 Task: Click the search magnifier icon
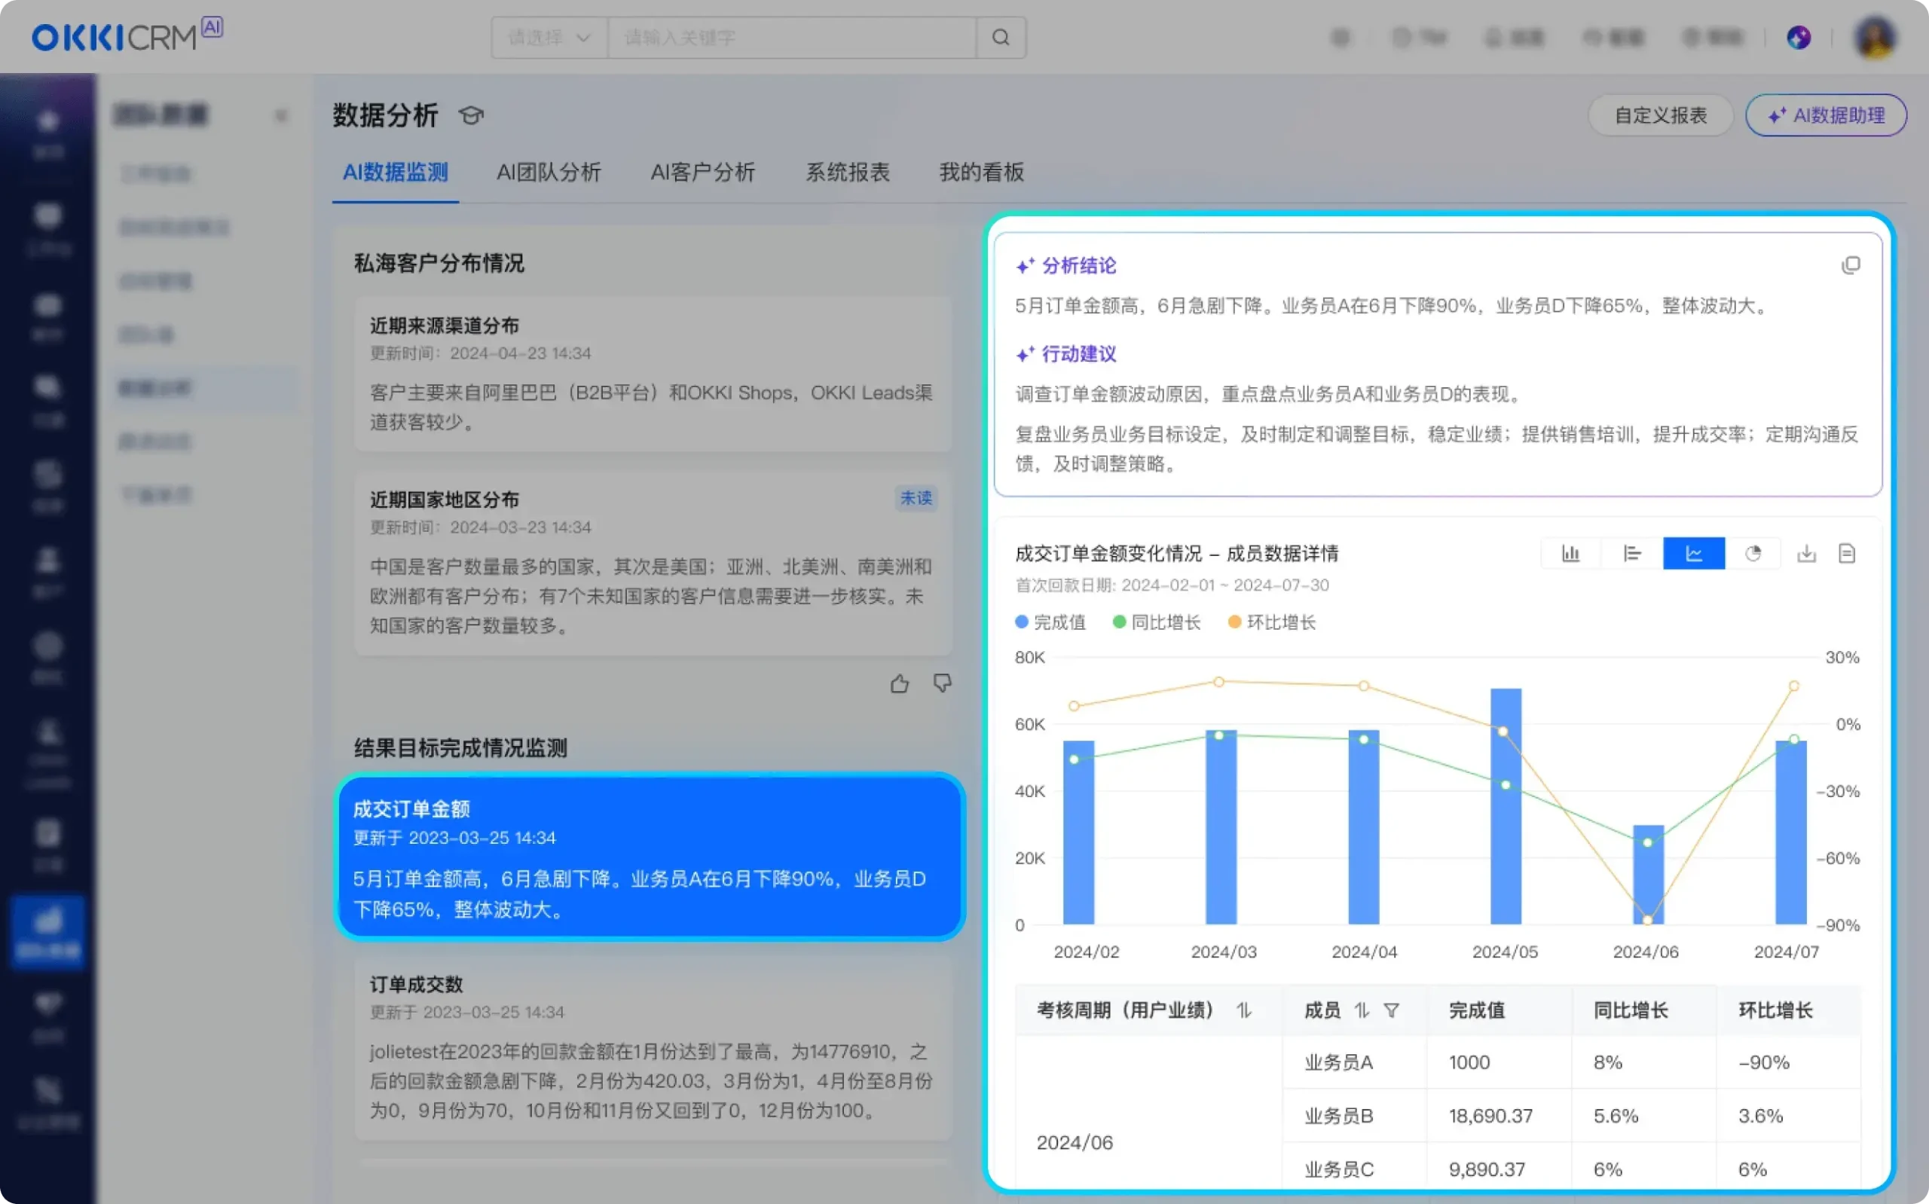[1001, 38]
